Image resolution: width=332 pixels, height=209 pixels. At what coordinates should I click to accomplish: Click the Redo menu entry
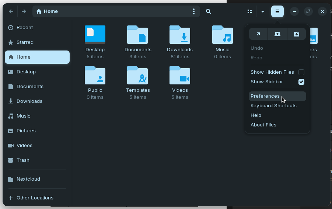click(277, 58)
